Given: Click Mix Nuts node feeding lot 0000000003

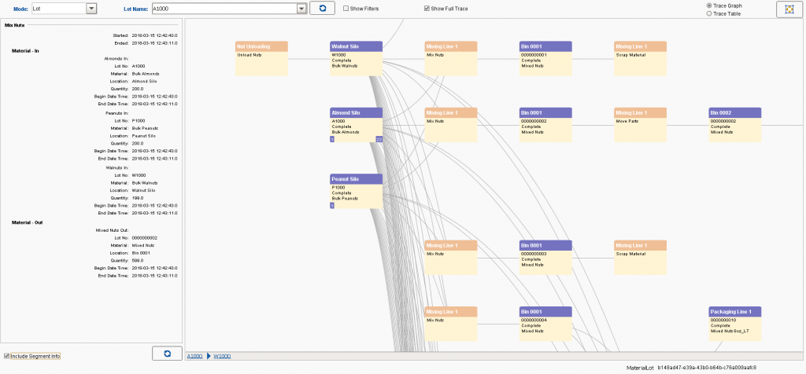Looking at the screenshot, I should (x=451, y=258).
